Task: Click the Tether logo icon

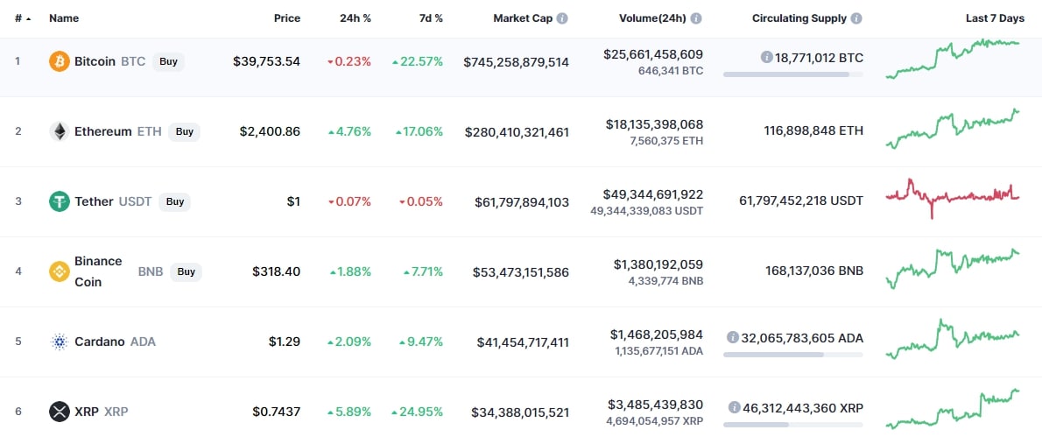Action: 60,201
